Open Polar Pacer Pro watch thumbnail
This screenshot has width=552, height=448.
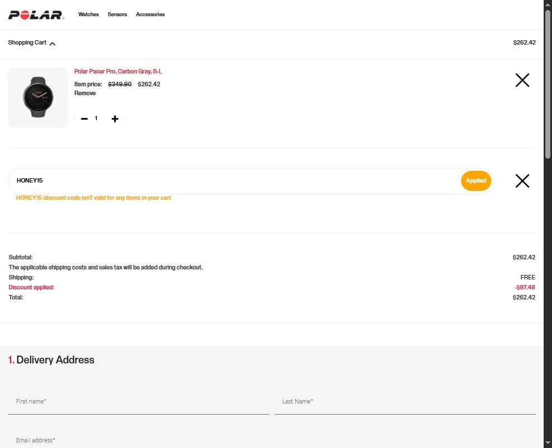tap(38, 97)
